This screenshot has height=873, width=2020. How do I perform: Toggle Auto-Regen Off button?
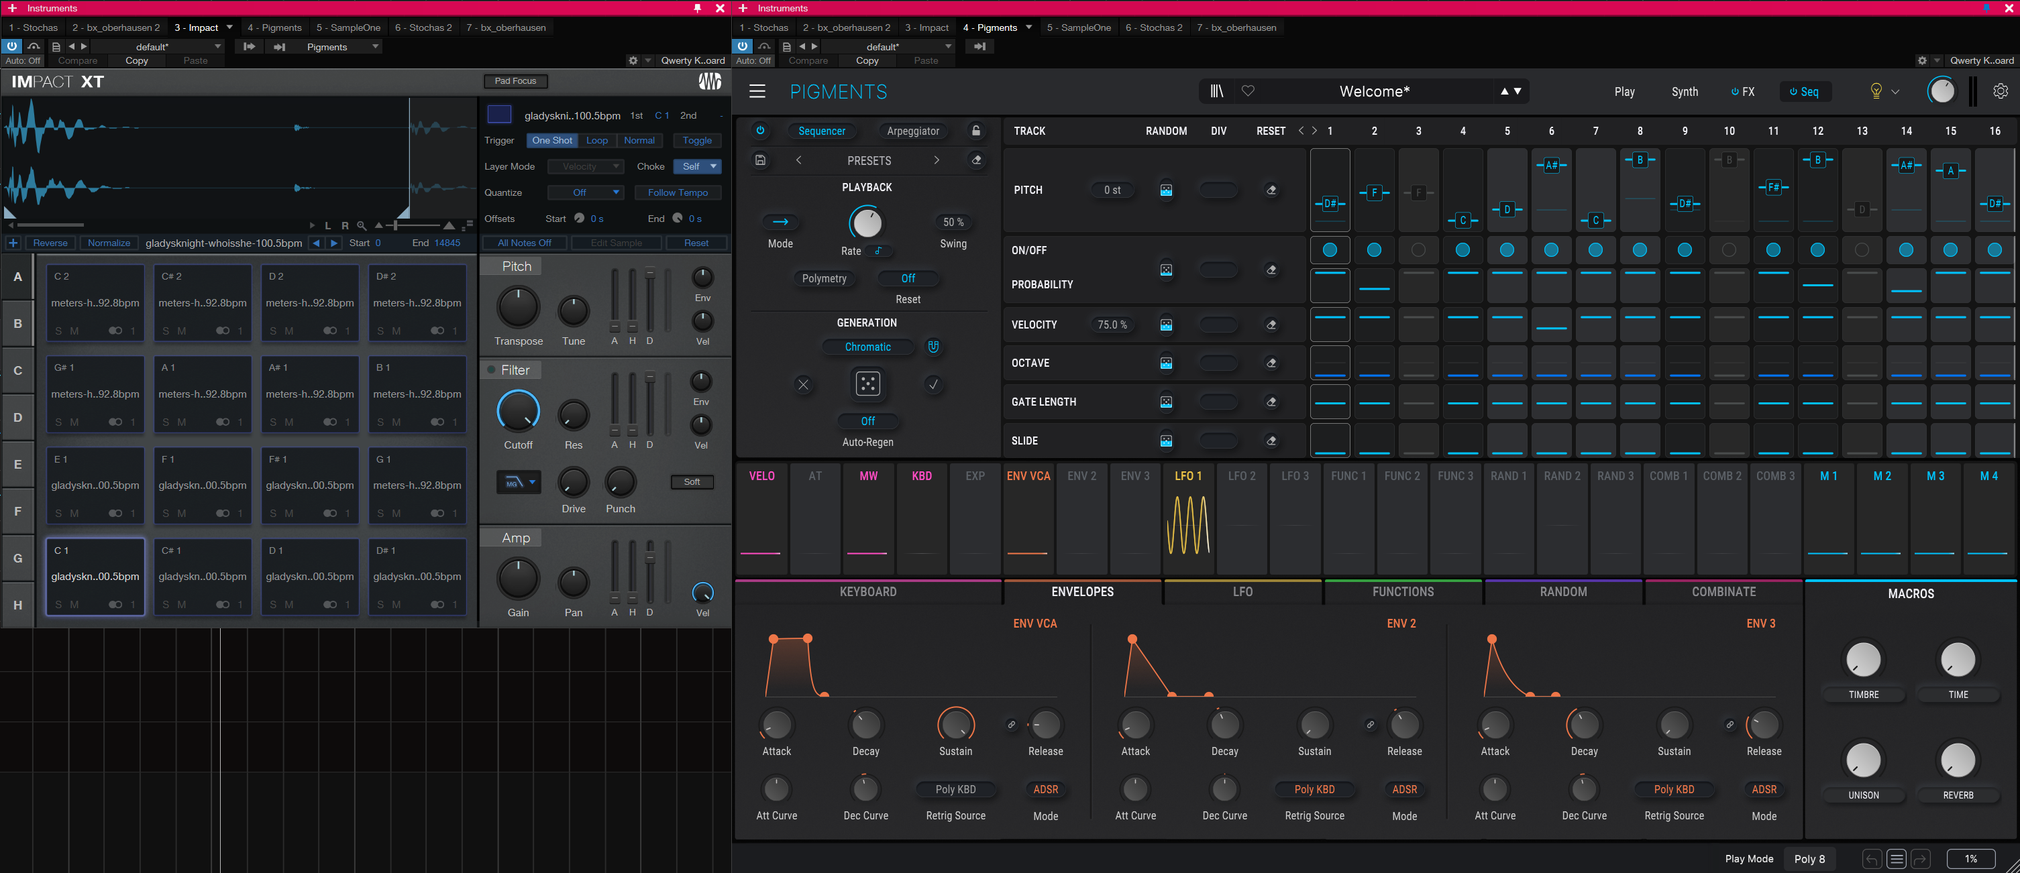(867, 421)
